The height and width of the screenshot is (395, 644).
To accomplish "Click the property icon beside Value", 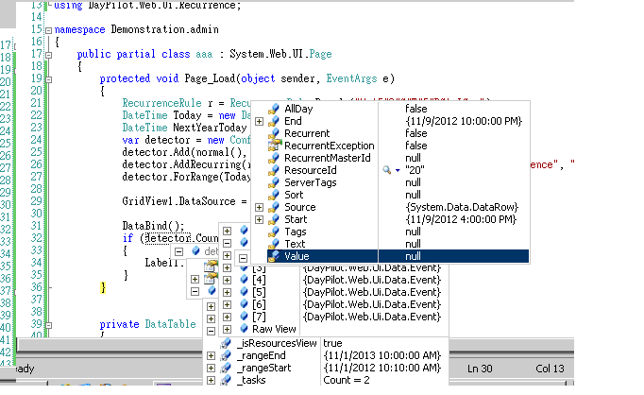I will click(x=274, y=256).
